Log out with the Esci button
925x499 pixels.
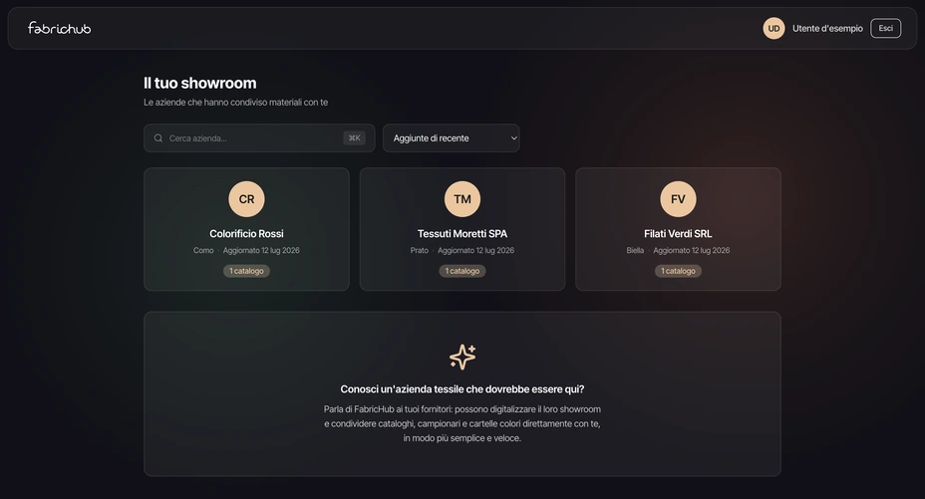pos(885,28)
